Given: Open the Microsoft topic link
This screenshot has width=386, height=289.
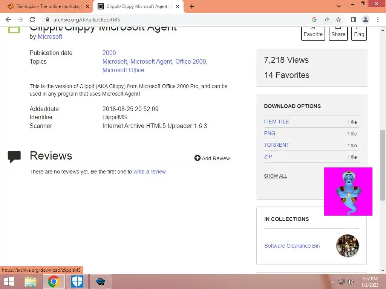Looking at the screenshot, I should click(115, 61).
